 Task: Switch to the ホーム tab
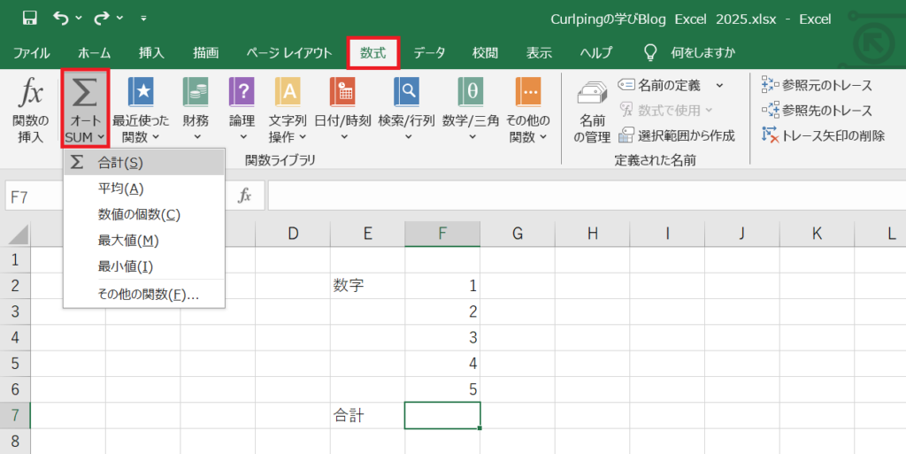[94, 53]
